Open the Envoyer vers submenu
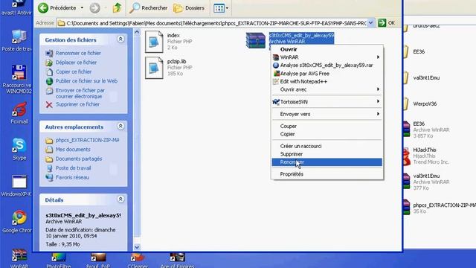Viewport: 476px width, 268px height. 327,114
